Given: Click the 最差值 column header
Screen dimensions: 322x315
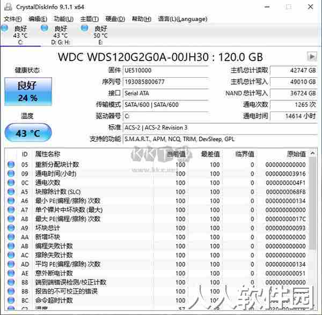Looking at the screenshot, I should [x=210, y=154].
